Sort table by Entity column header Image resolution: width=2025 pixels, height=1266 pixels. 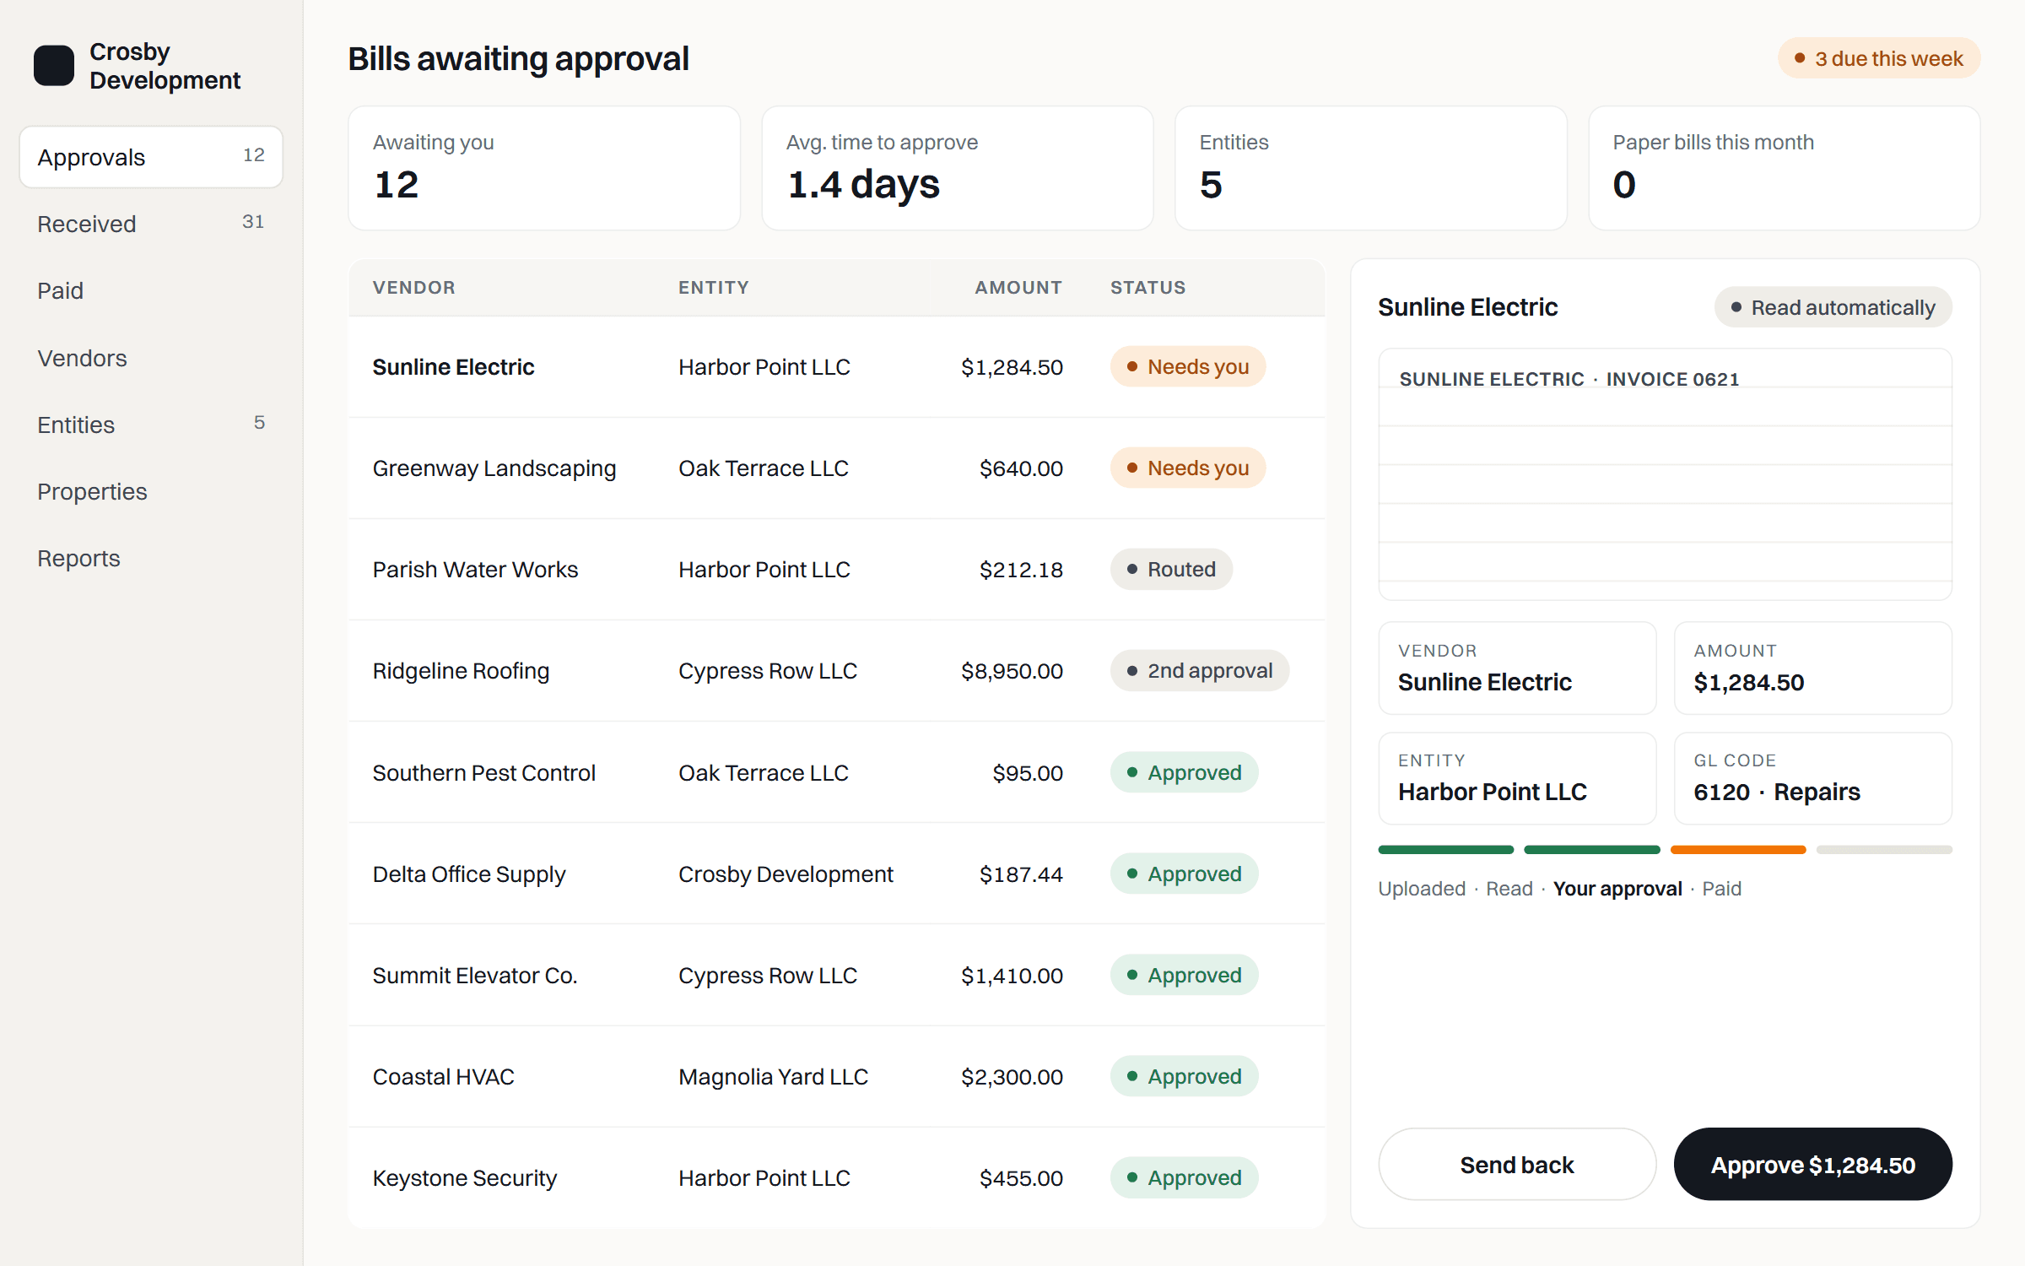(714, 288)
